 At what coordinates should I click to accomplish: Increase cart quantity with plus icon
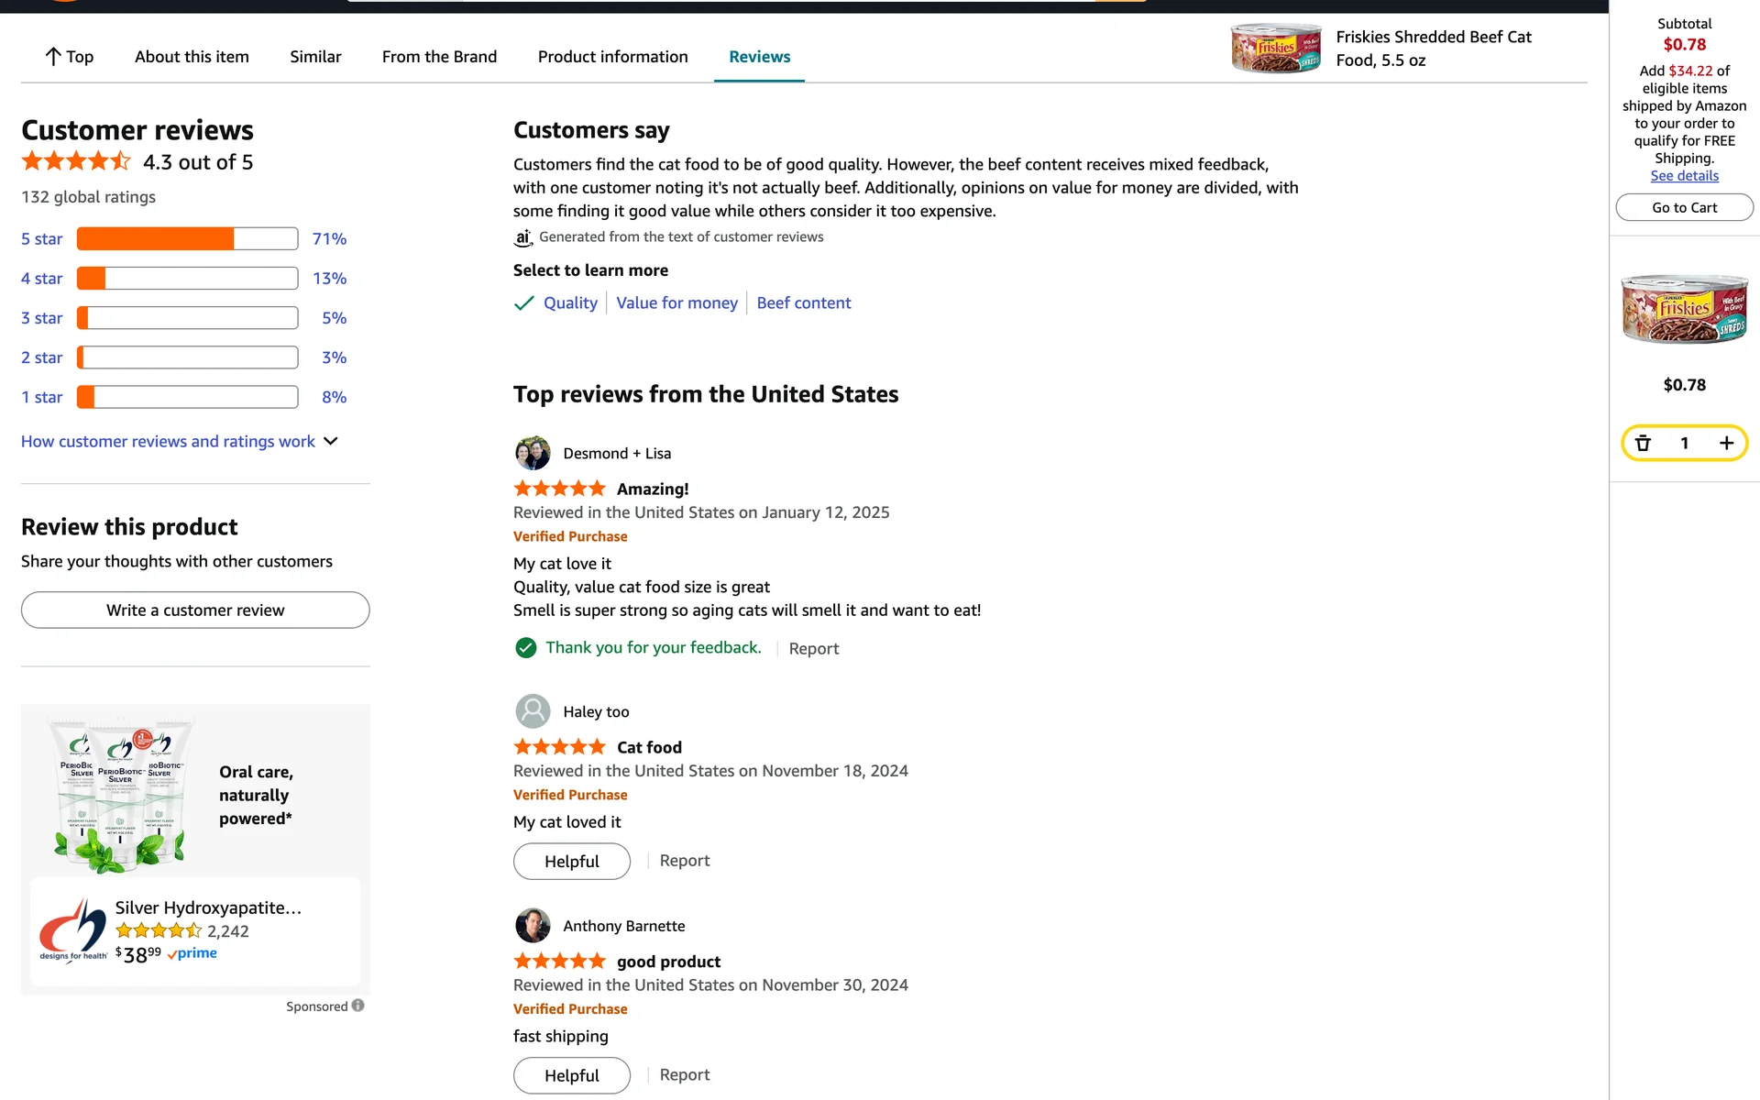(x=1726, y=444)
